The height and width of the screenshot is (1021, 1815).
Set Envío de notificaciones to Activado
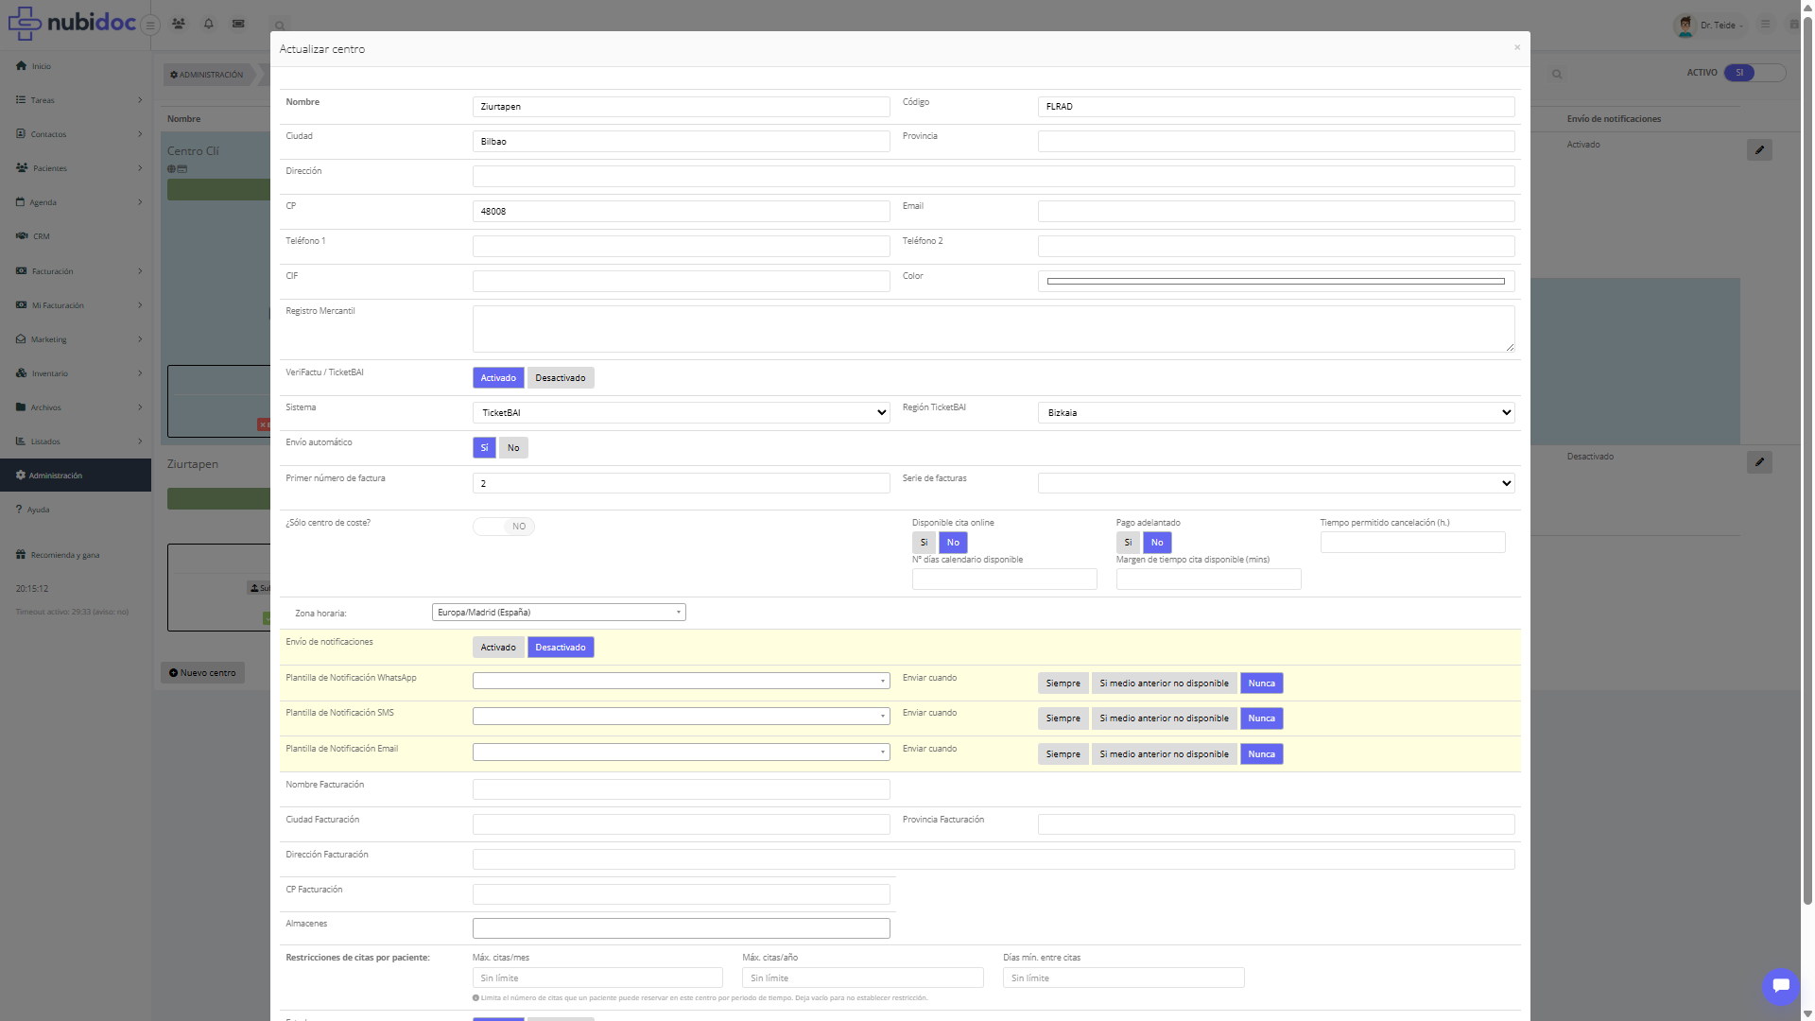(498, 648)
